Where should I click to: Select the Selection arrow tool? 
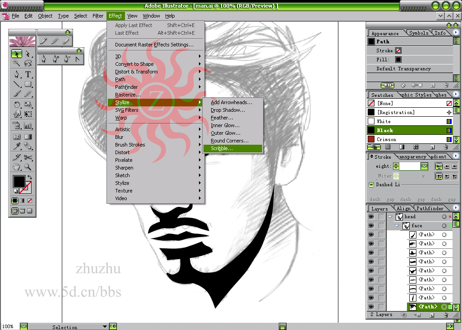point(17,54)
